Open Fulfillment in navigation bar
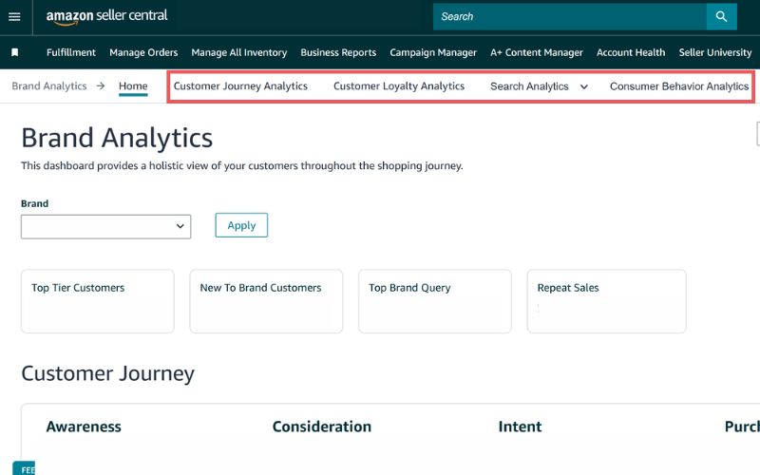Screen dimensions: 760x475 [x=71, y=52]
